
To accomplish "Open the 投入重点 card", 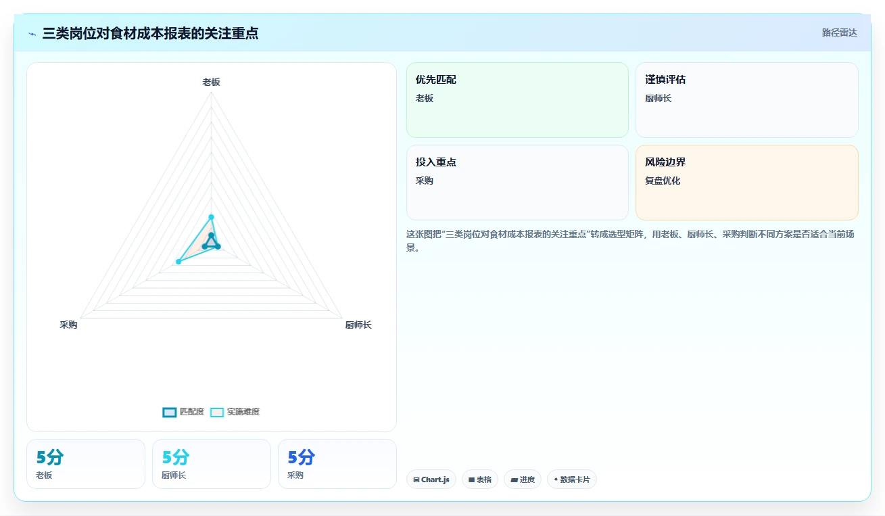I will (x=517, y=183).
